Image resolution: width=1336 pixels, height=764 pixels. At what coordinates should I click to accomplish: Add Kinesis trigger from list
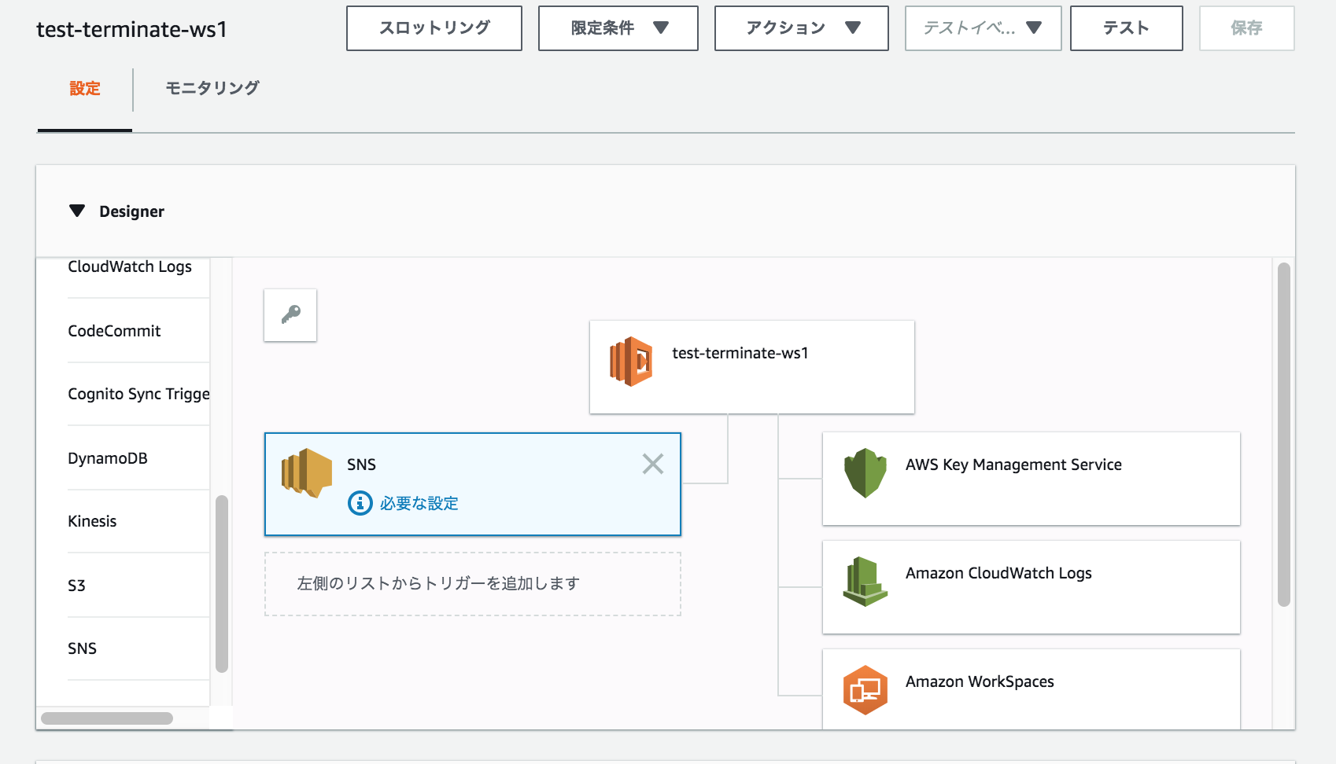[x=92, y=521]
